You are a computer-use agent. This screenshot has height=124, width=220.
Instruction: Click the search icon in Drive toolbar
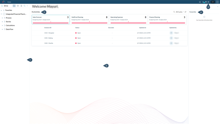[x=25, y=6]
